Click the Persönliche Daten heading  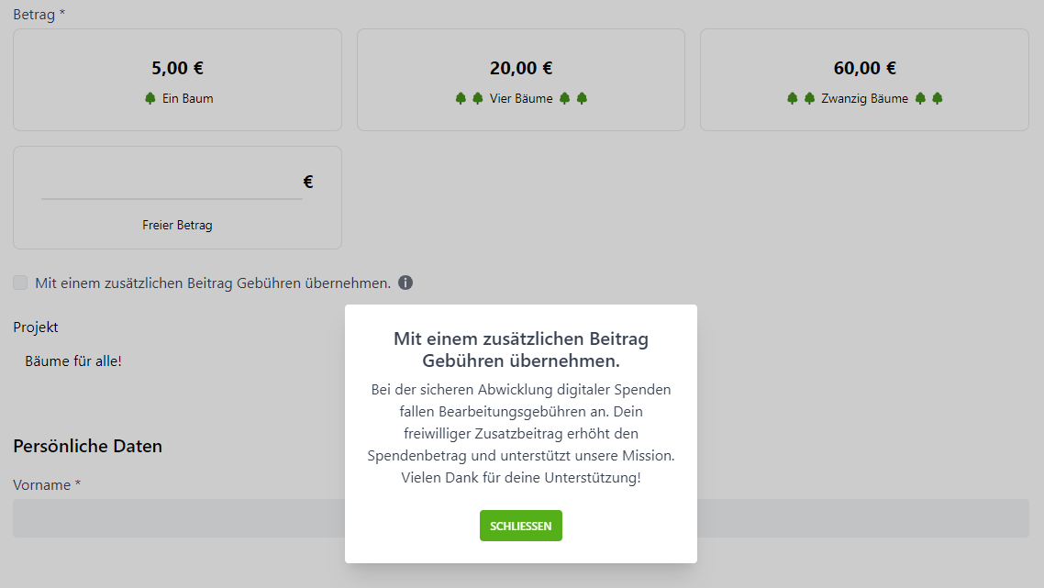pos(87,446)
